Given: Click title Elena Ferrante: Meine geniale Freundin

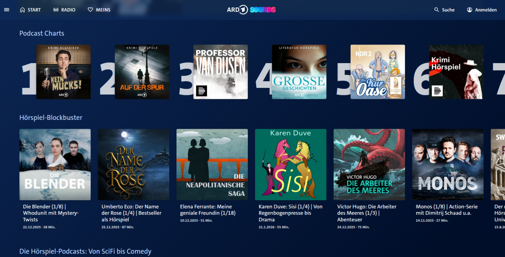Looking at the screenshot, I should point(207,210).
